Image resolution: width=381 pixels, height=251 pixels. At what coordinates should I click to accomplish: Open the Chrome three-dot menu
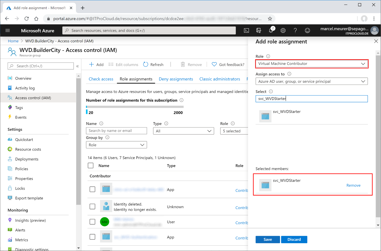click(374, 19)
